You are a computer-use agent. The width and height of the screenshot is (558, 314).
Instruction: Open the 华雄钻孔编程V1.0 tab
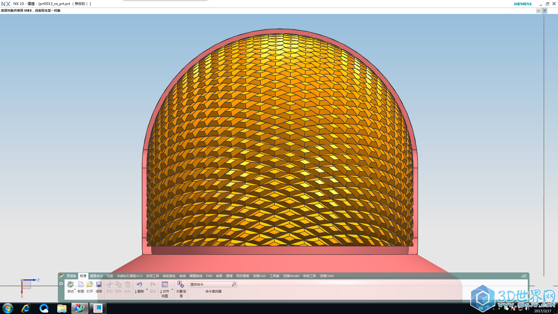(x=130, y=276)
